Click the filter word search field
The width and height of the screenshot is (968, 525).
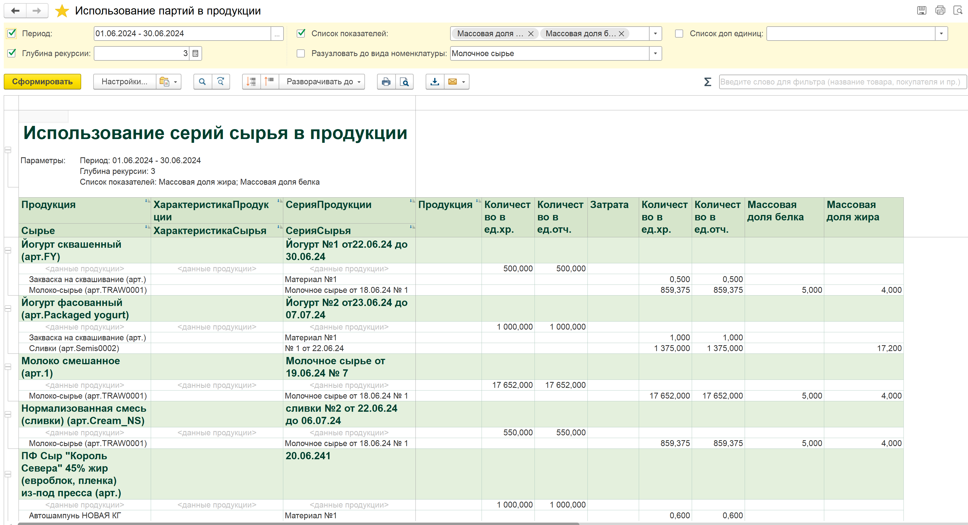(842, 82)
